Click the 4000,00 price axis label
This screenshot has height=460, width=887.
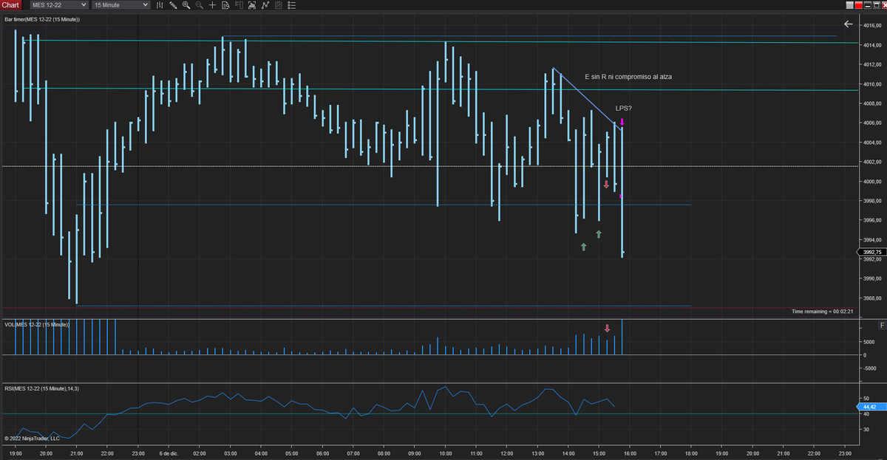pos(872,182)
